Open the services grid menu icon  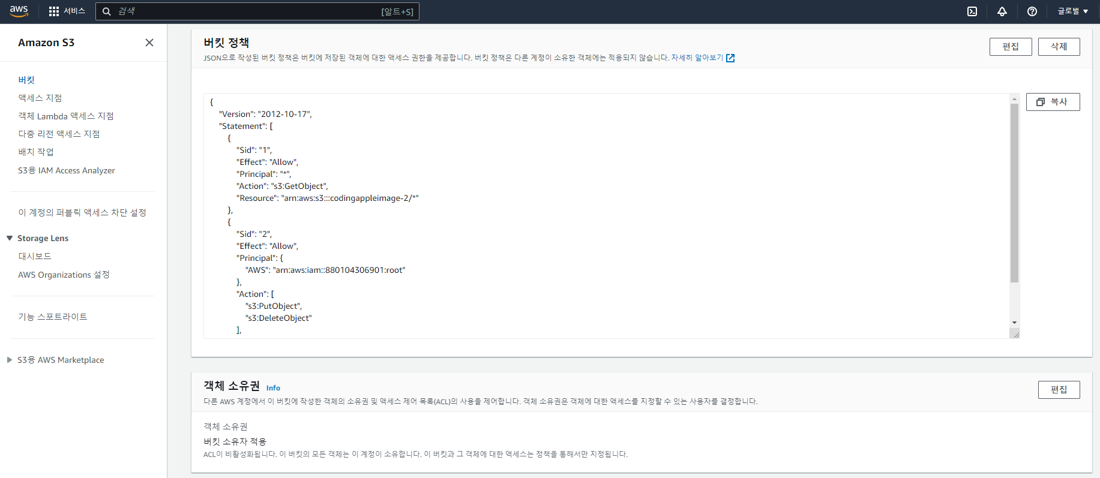pos(54,11)
